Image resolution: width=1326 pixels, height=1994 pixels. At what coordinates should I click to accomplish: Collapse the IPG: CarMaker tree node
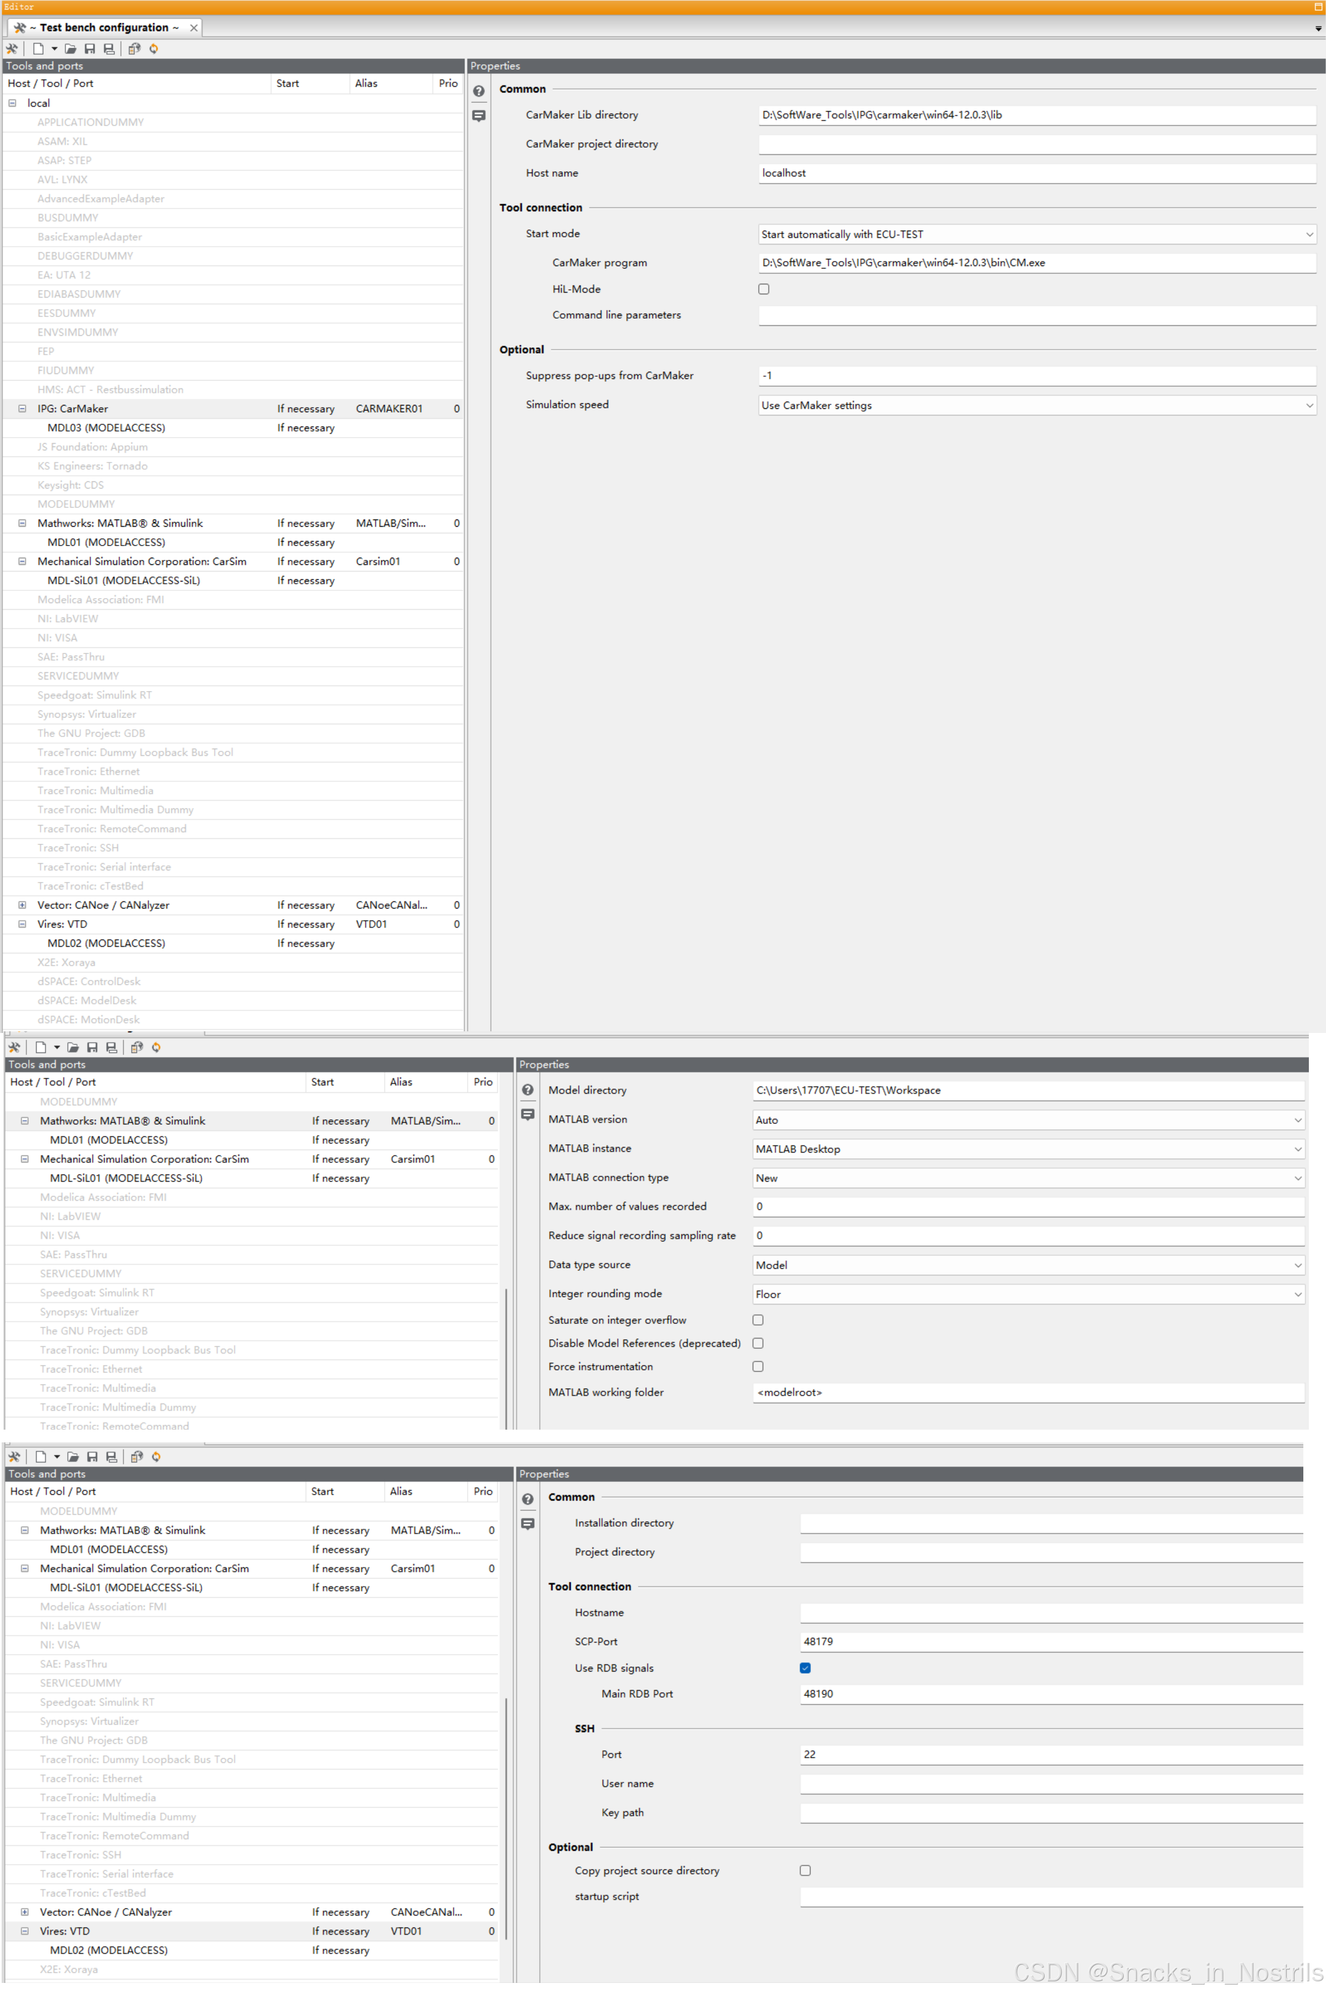(x=23, y=409)
